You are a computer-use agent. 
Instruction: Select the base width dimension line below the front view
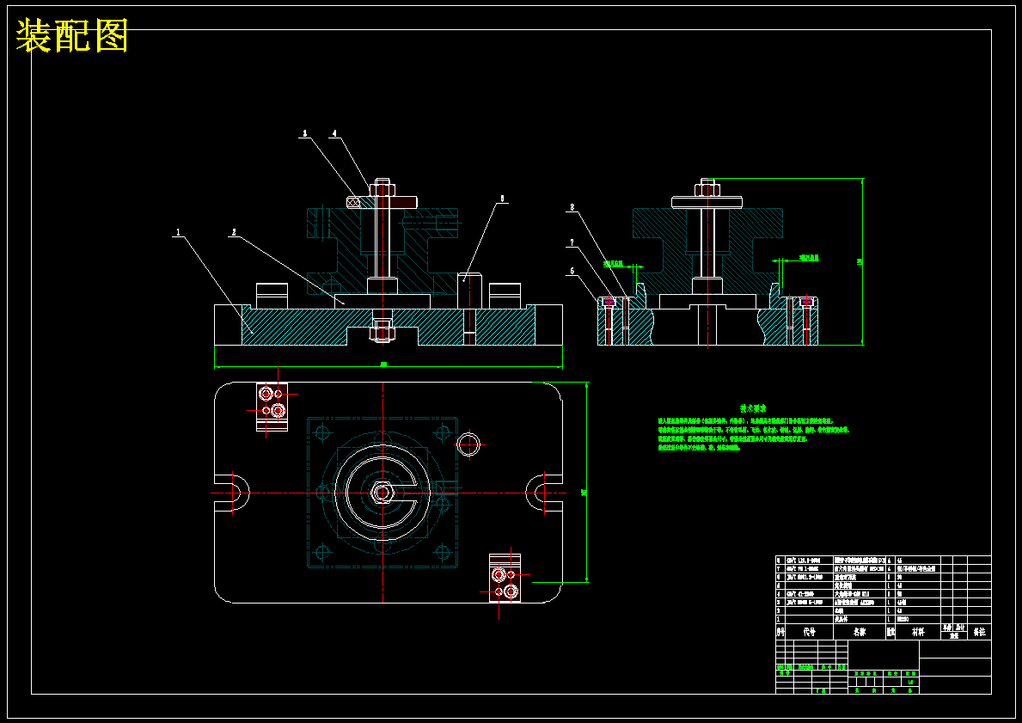click(x=388, y=365)
